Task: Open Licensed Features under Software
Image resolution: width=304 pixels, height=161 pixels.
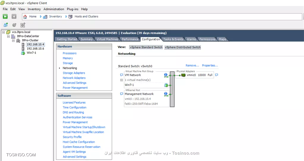Action: (74, 102)
